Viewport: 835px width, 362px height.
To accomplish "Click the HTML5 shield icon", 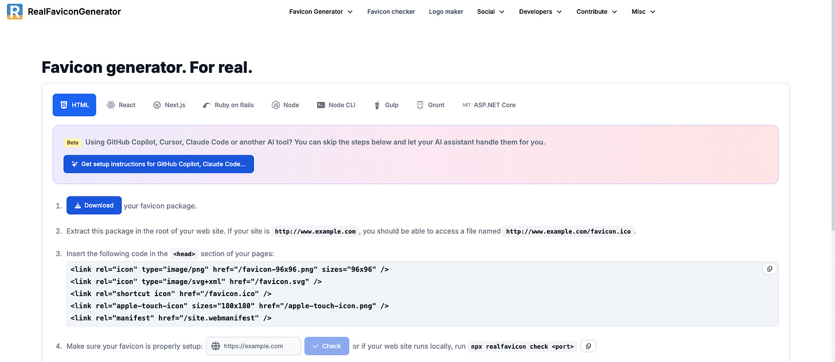I will pyautogui.click(x=64, y=105).
